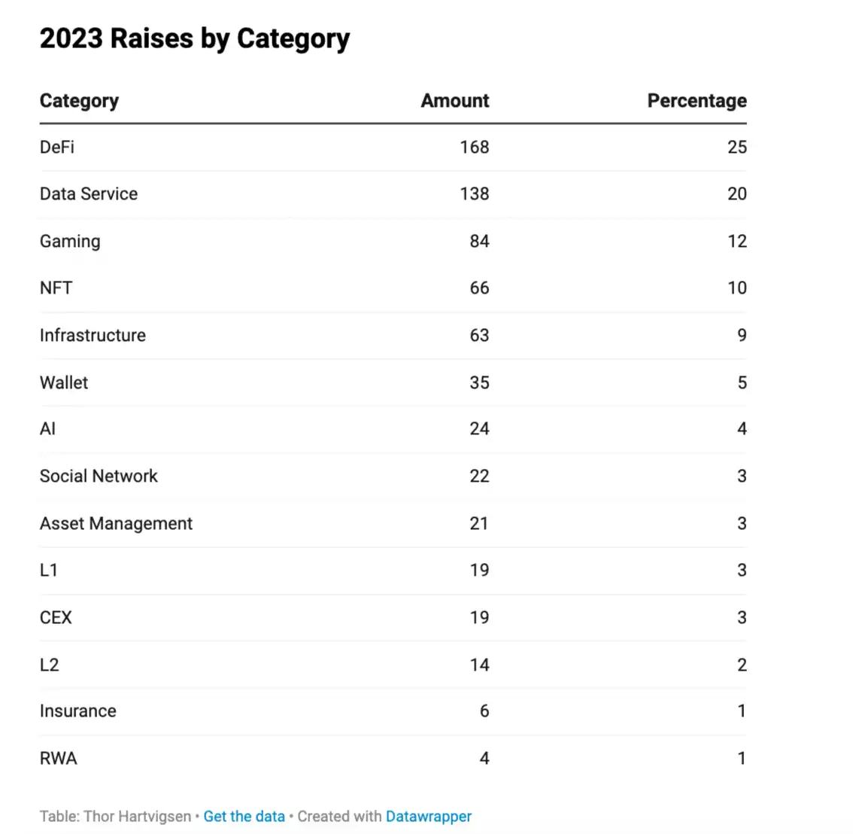Open the Datawrapper link in footer
Viewport: 853px width, 834px height.
pos(428,817)
